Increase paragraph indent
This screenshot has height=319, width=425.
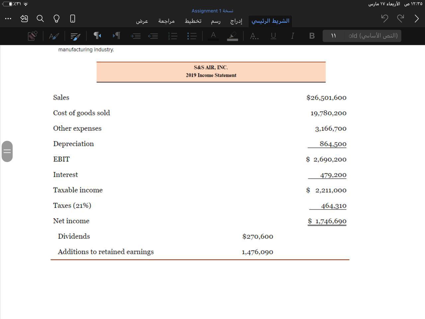click(135, 36)
